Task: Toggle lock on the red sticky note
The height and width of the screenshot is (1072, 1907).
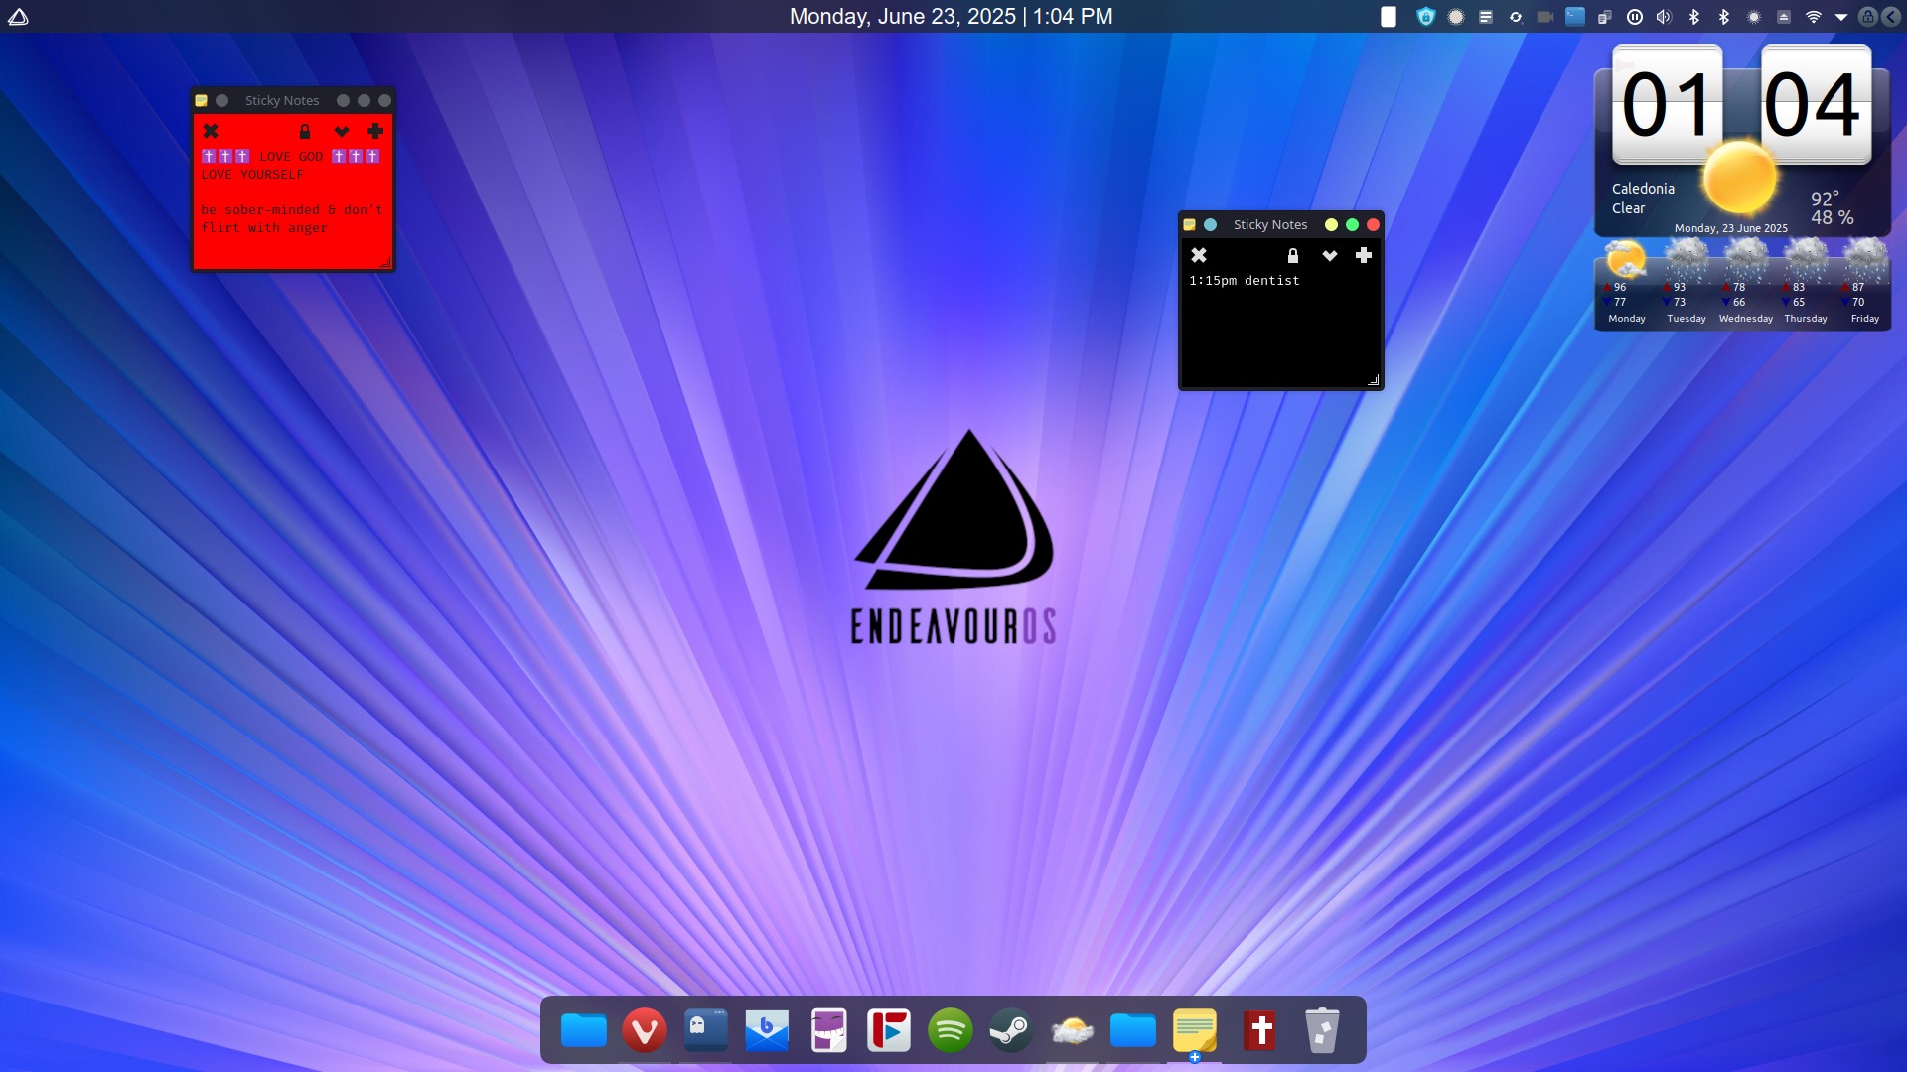Action: pyautogui.click(x=305, y=132)
